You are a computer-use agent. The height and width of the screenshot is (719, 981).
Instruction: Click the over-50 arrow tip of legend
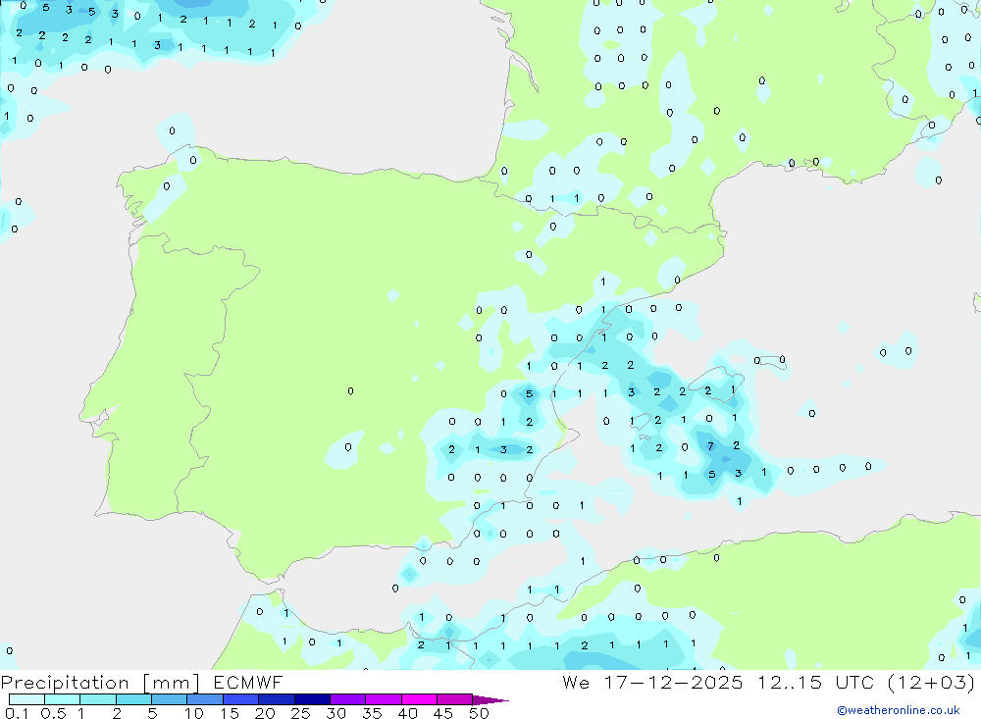(490, 700)
